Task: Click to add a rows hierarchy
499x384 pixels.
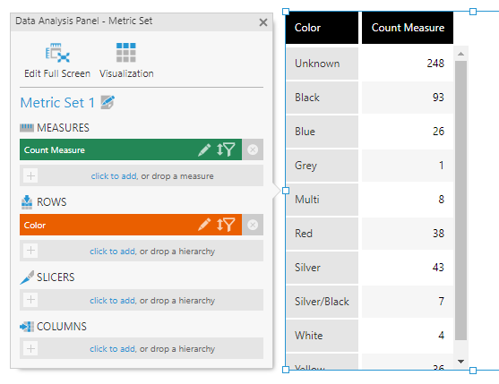Action: coord(113,252)
